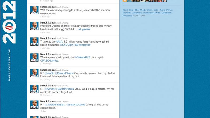Open the About footer link
210x118 pixels.
[x=125, y=10]
